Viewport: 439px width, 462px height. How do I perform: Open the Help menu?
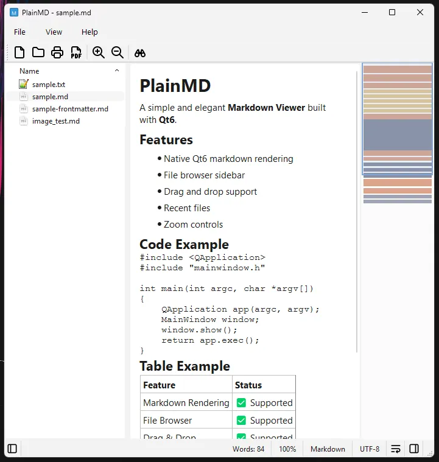90,32
